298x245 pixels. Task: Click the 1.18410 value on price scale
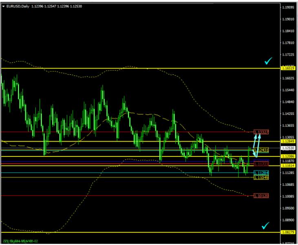(x=288, y=31)
